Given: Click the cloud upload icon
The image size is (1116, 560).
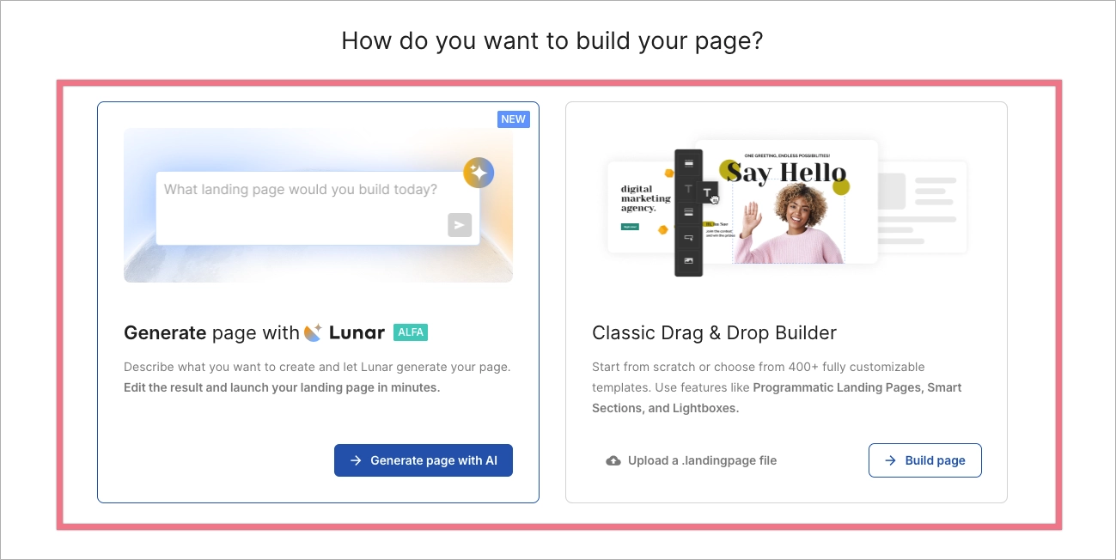Looking at the screenshot, I should (x=613, y=460).
